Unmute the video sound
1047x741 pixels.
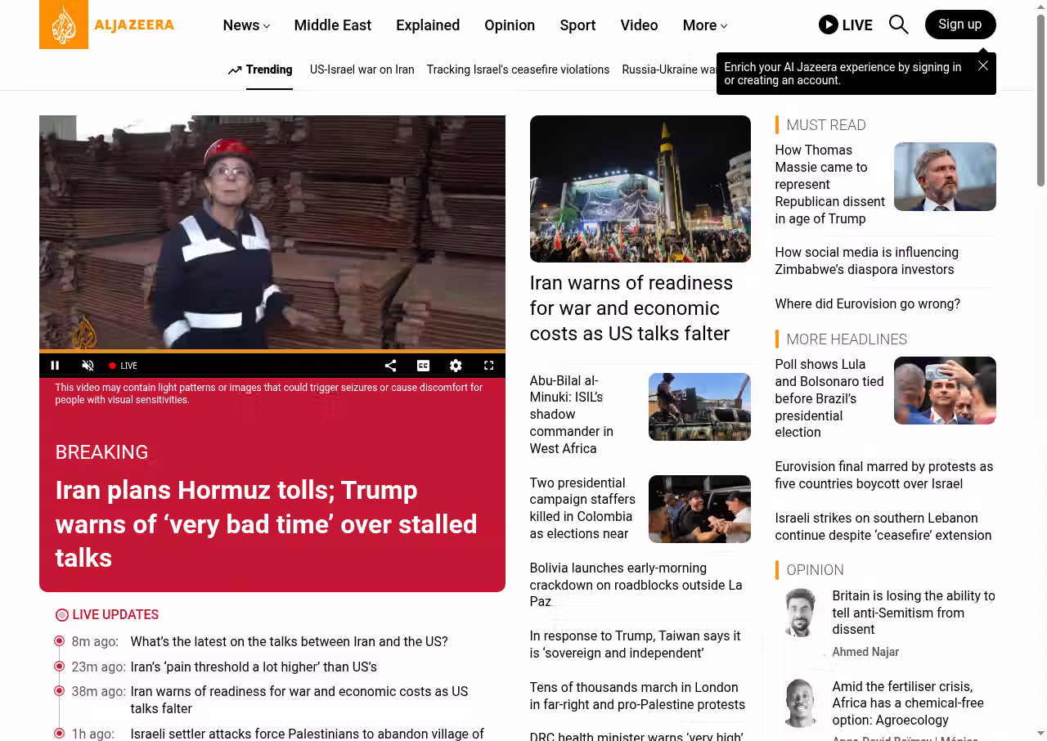pos(88,366)
